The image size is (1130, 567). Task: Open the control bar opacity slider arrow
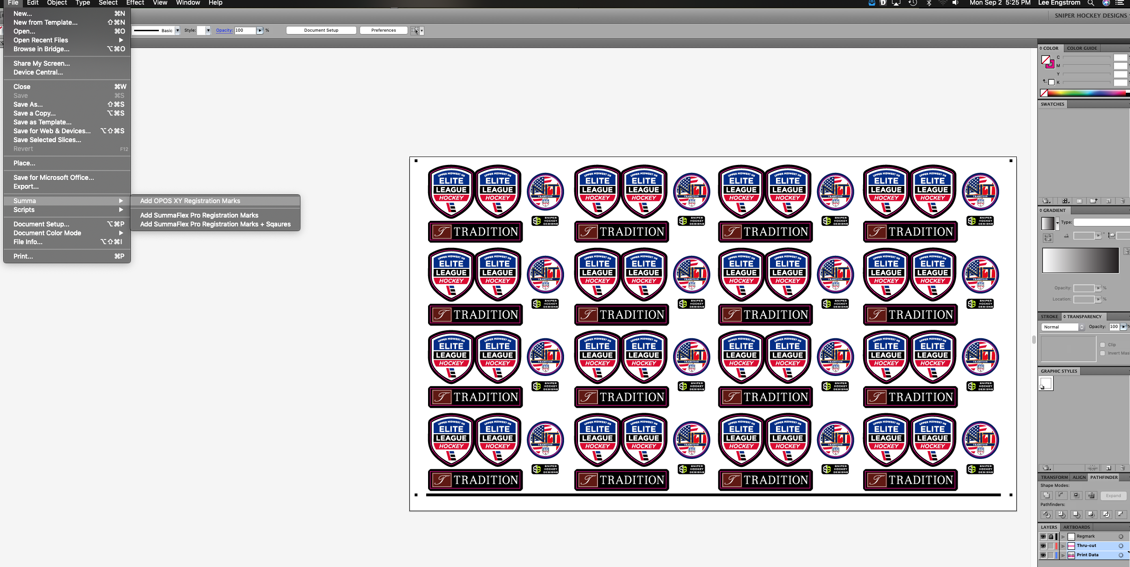(x=260, y=31)
